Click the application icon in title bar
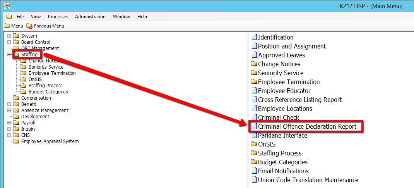This screenshot has height=188, width=414. pyautogui.click(x=7, y=6)
